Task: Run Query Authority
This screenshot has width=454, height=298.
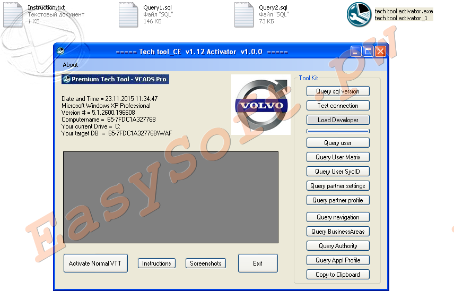Action: tap(338, 246)
